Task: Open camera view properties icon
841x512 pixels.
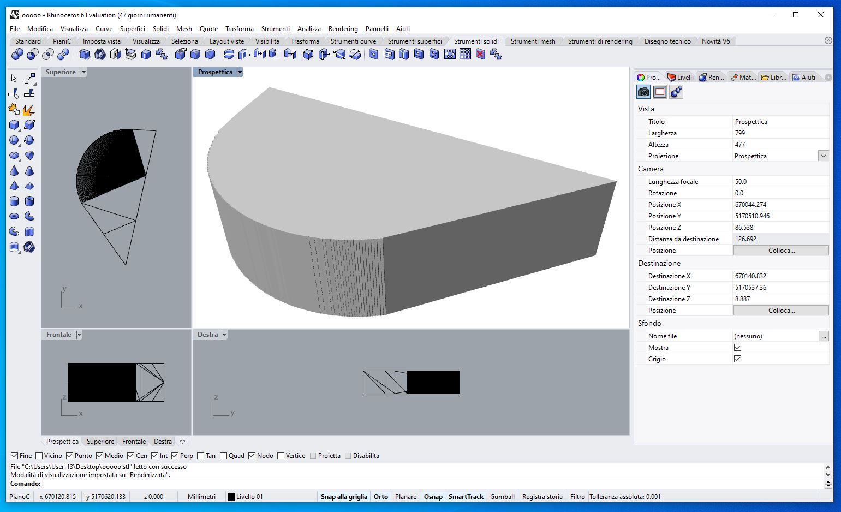Action: [644, 92]
